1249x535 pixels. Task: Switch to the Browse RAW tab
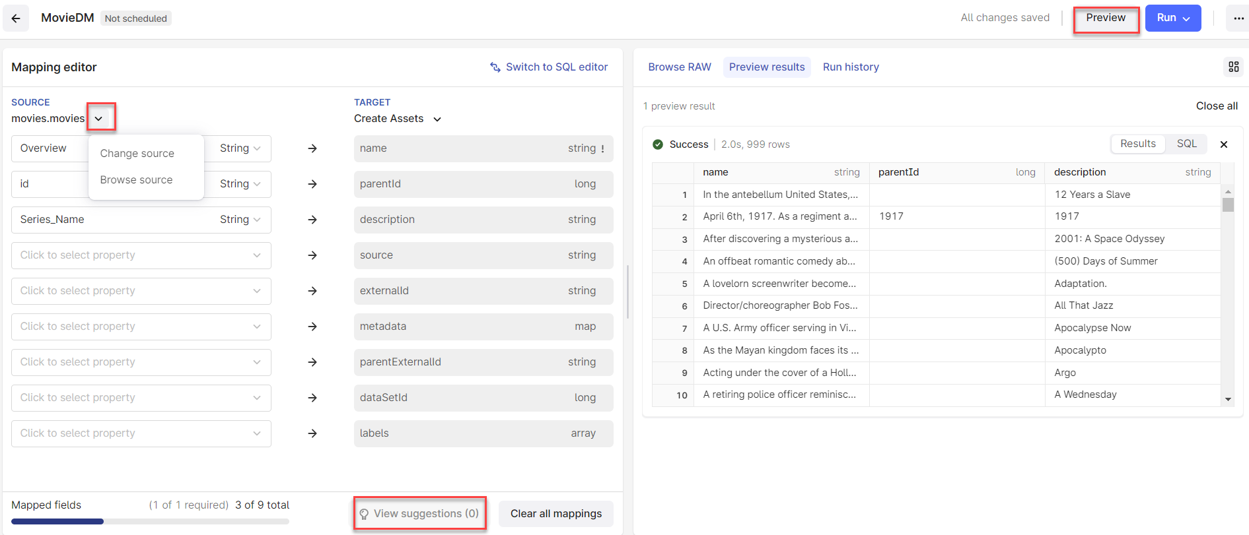(680, 67)
